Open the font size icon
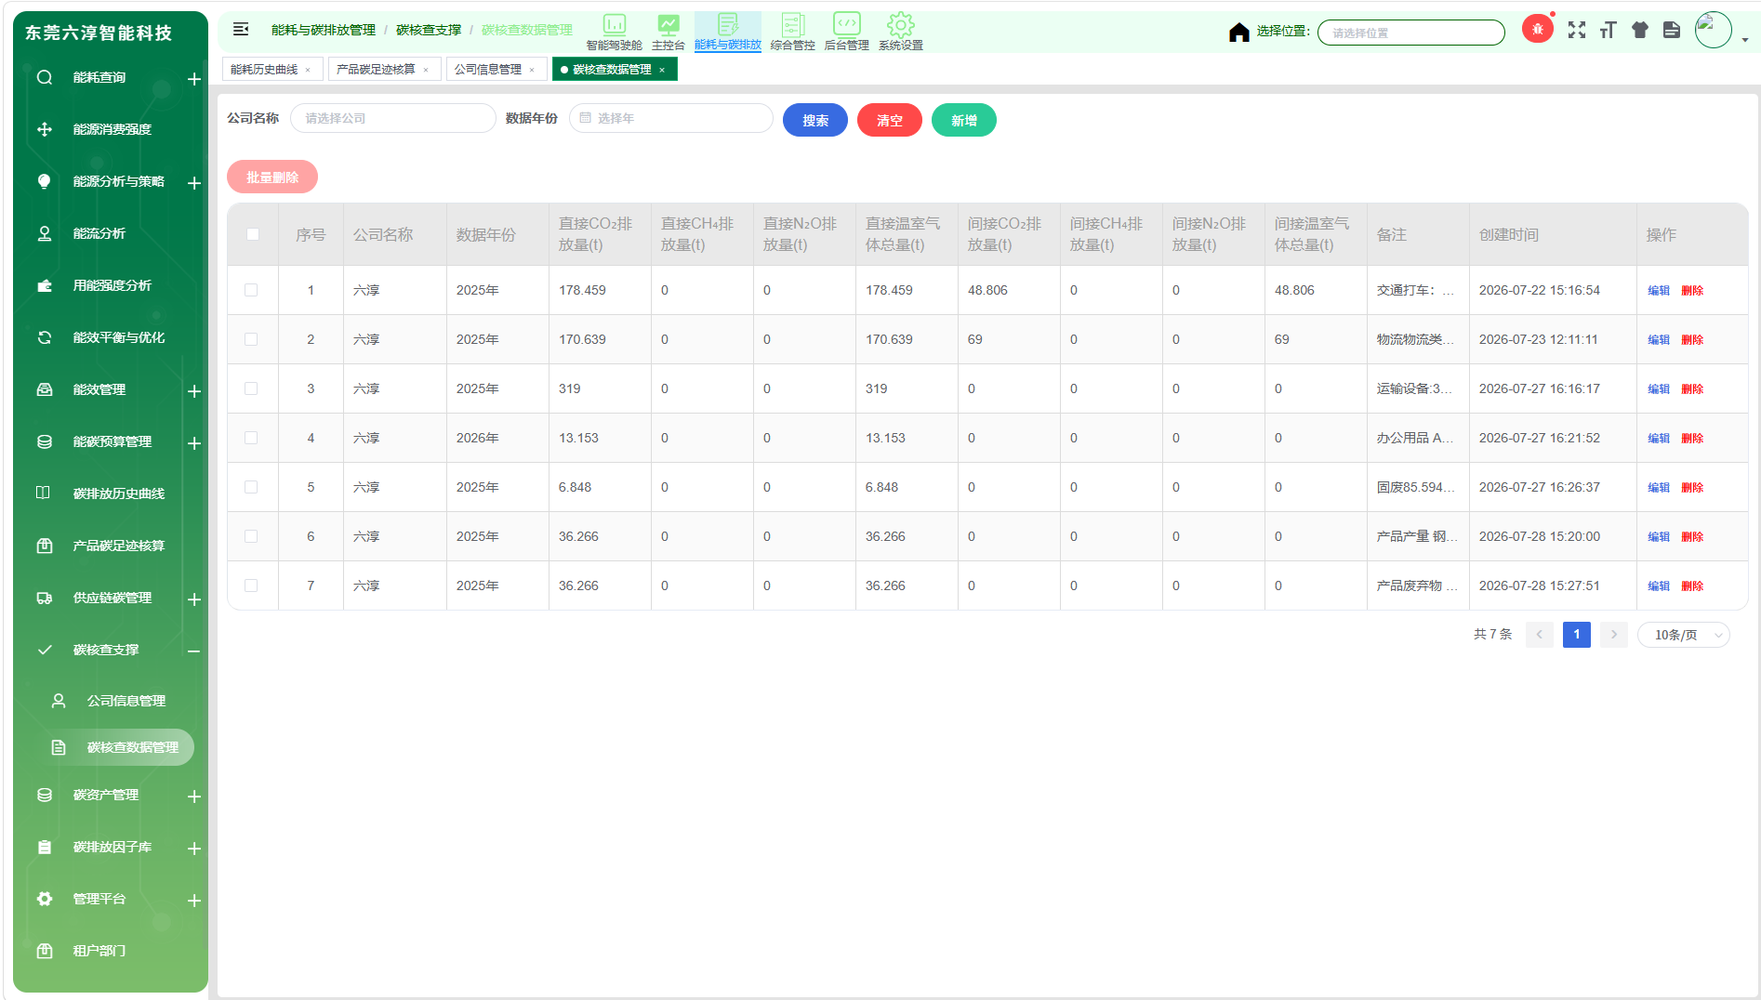 1609,30
